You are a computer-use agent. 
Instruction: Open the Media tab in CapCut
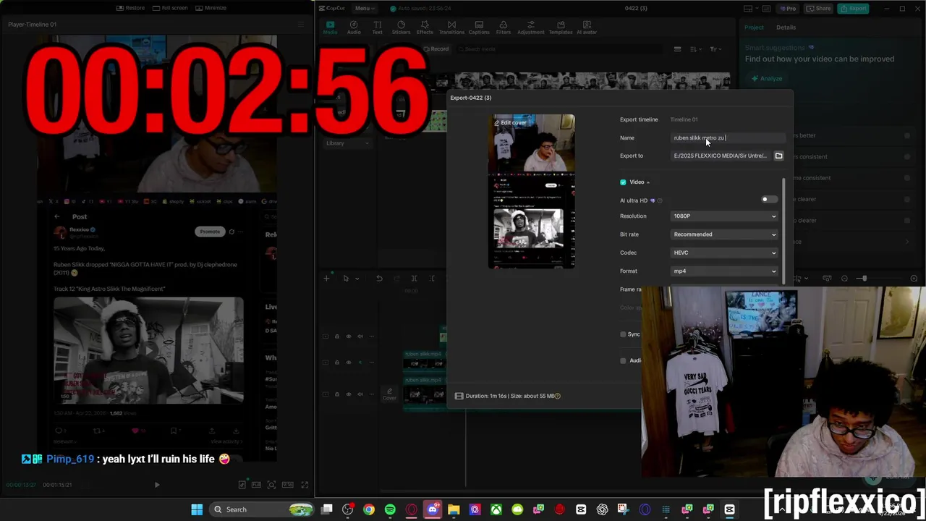(x=330, y=27)
